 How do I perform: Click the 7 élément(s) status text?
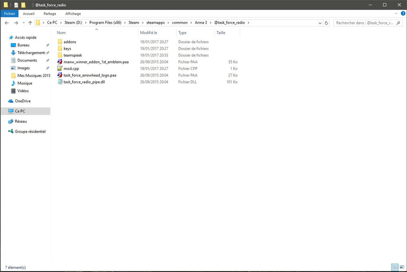[15, 268]
